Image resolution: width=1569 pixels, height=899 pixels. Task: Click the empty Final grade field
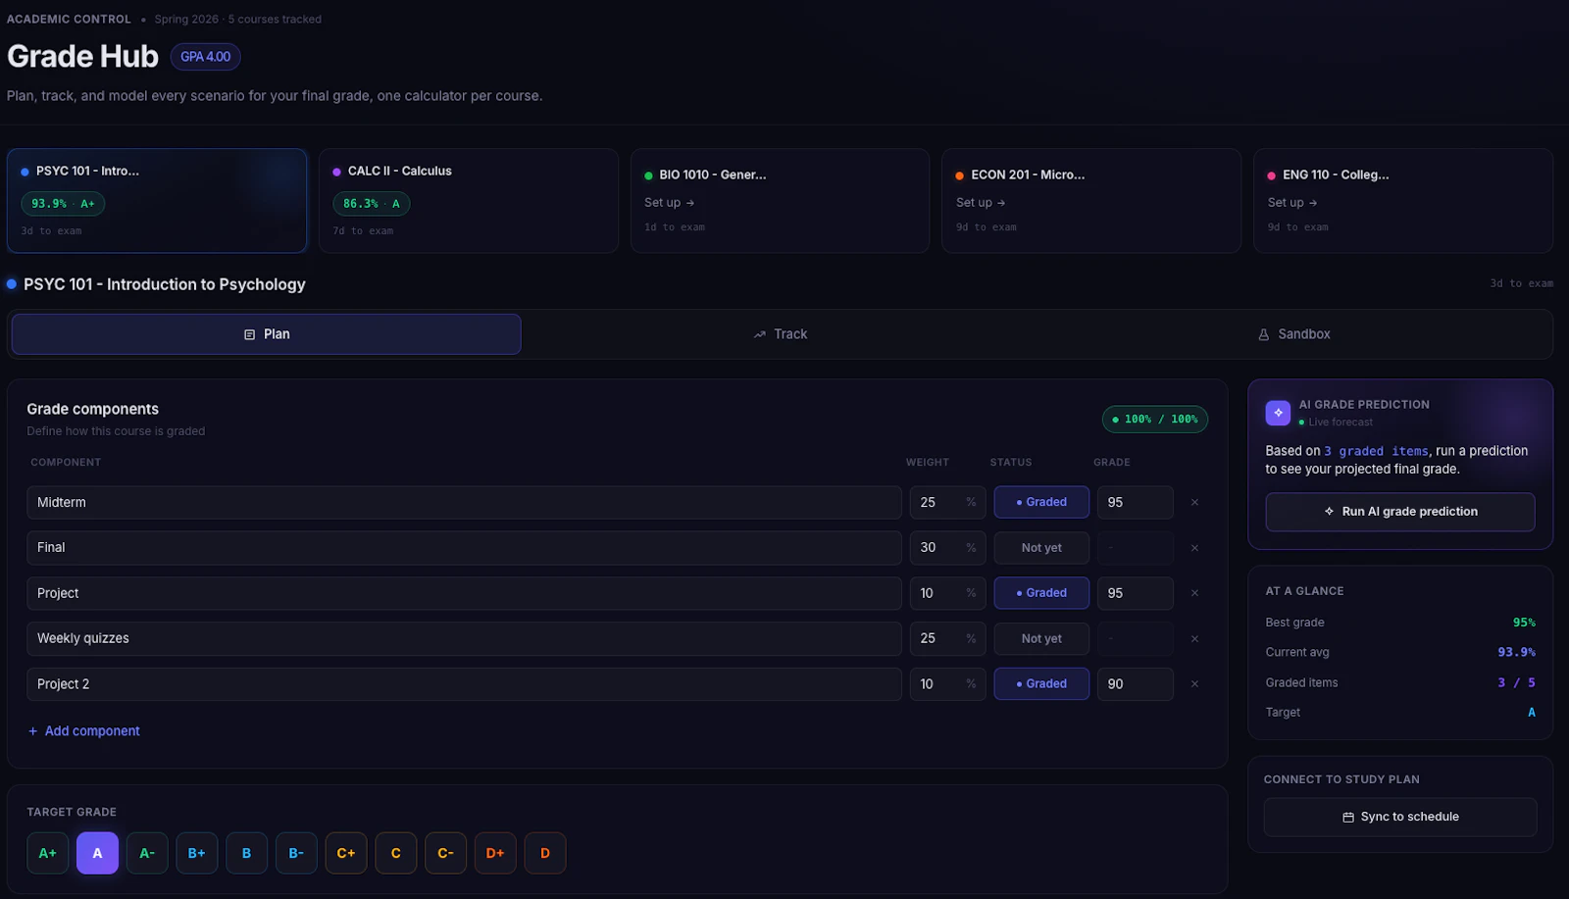(1135, 548)
